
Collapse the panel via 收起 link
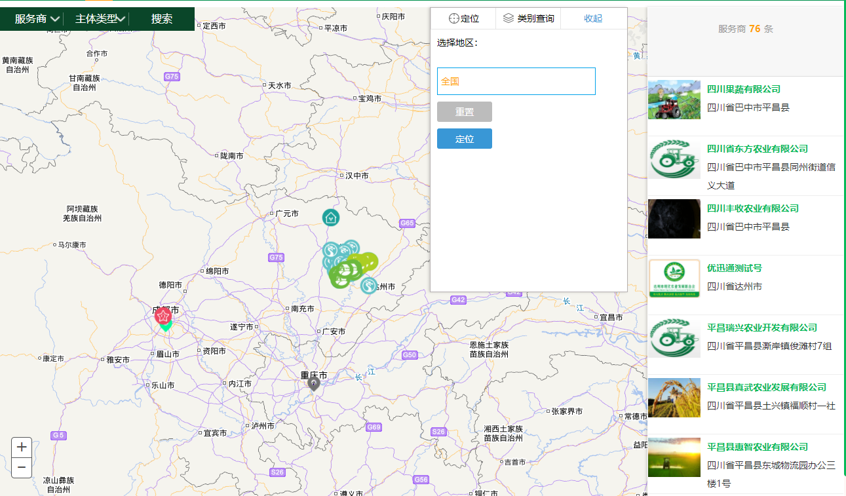(593, 18)
